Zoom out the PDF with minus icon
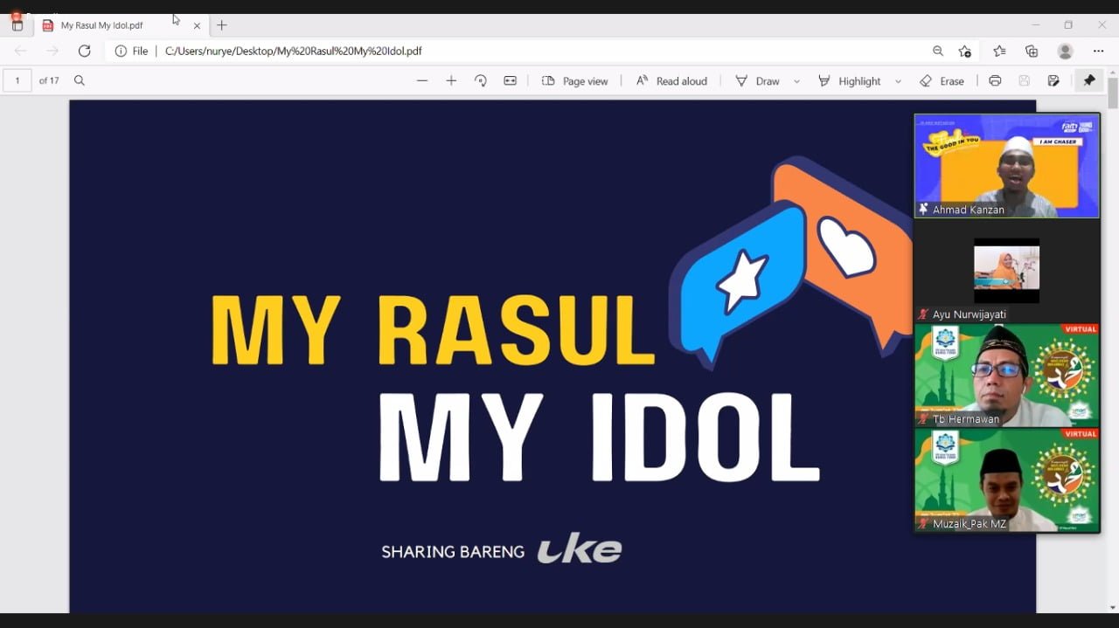This screenshot has width=1119, height=628. coord(422,80)
